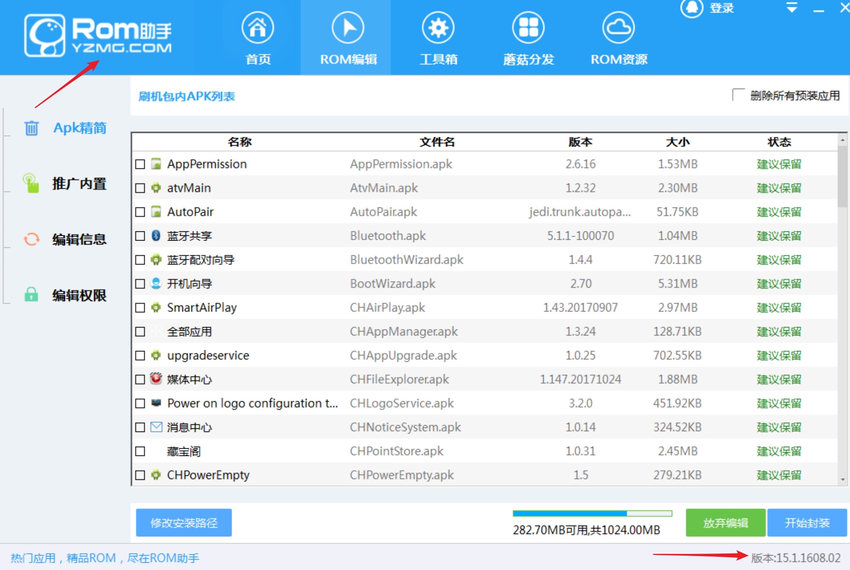
Task: Click the 蓝牙共享 bluetooth icon
Action: pyautogui.click(x=156, y=235)
